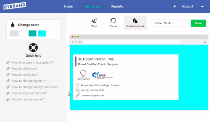This screenshot has width=210, height=122.
Task: Click the water drop Change color icon
Action: tap(12, 25)
